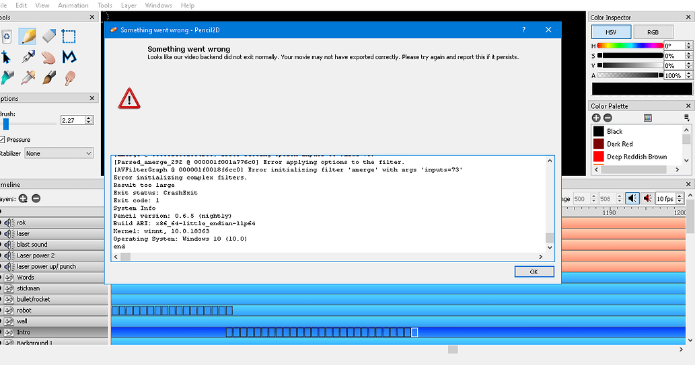The width and height of the screenshot is (695, 365).
Task: Toggle the Pressure checkbox
Action: 2,140
